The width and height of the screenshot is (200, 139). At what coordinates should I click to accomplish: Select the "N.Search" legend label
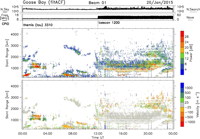coord(193,9)
